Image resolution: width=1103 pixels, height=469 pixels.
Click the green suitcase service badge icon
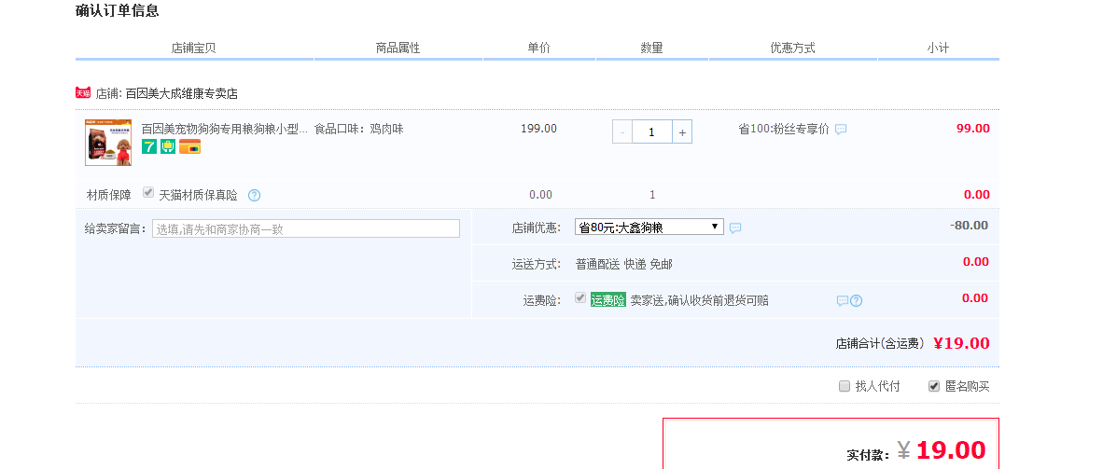point(167,146)
